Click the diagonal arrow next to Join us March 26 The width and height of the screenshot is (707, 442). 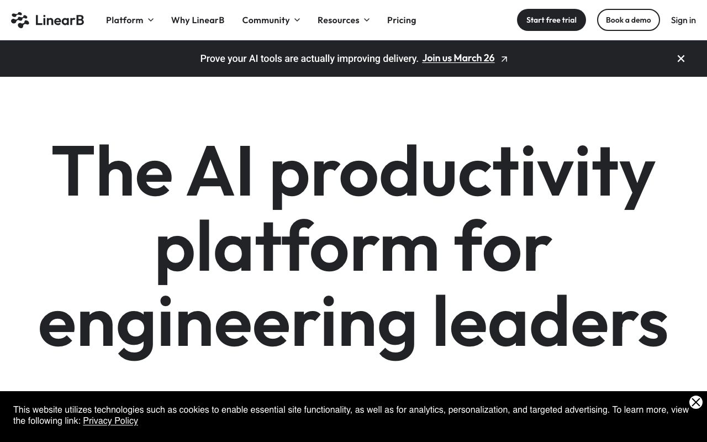pyautogui.click(x=503, y=59)
